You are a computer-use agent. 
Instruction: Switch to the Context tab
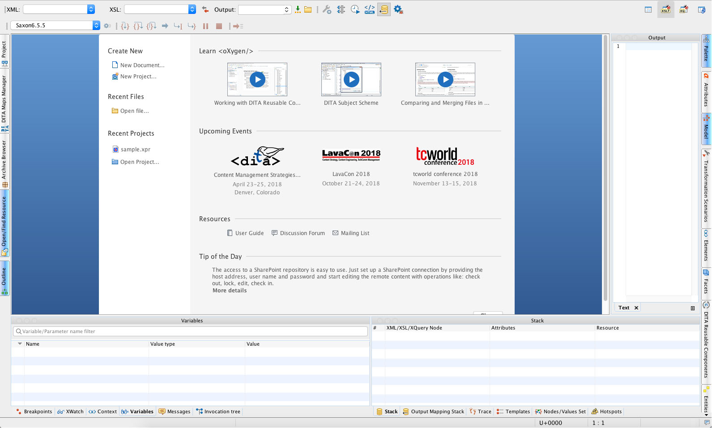point(102,412)
